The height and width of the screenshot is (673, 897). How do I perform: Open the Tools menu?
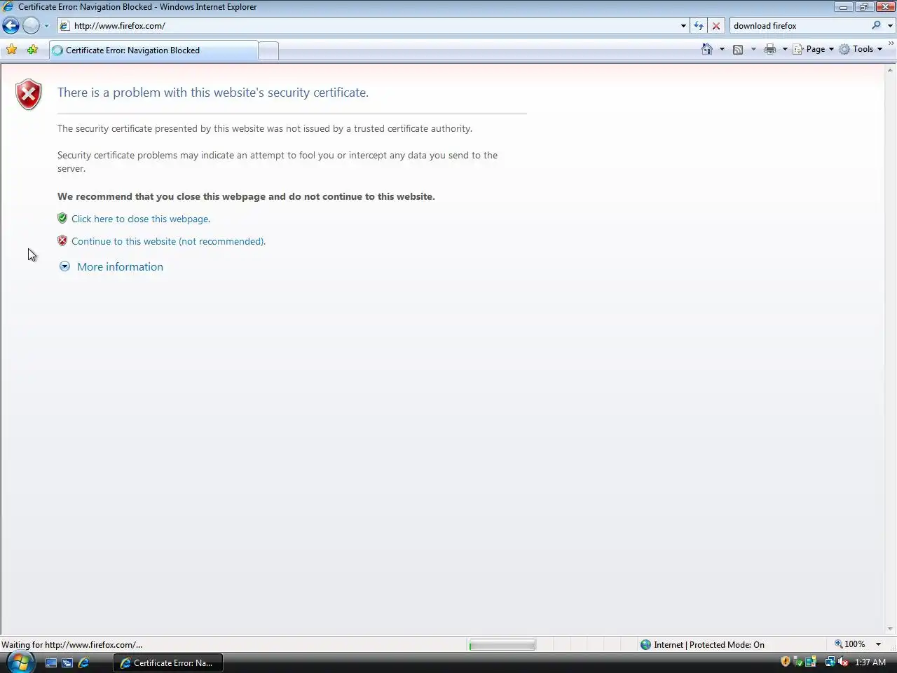pos(861,49)
